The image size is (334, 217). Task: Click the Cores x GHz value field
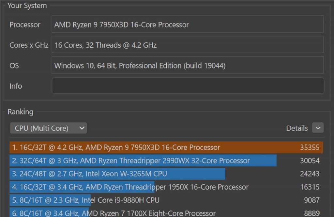point(188,45)
